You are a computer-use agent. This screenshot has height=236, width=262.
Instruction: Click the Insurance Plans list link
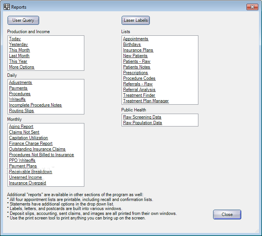coord(138,50)
